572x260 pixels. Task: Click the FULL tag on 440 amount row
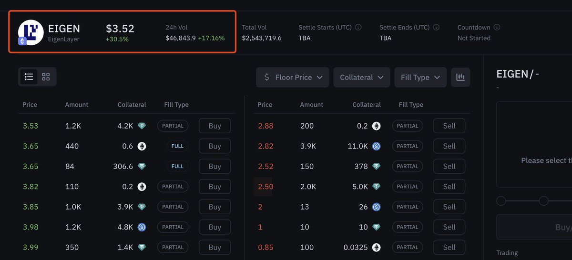[x=177, y=146]
